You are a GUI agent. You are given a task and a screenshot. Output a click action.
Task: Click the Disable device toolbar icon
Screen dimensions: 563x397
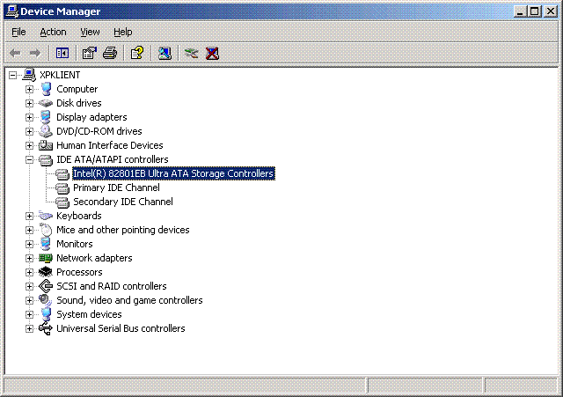[x=192, y=54]
